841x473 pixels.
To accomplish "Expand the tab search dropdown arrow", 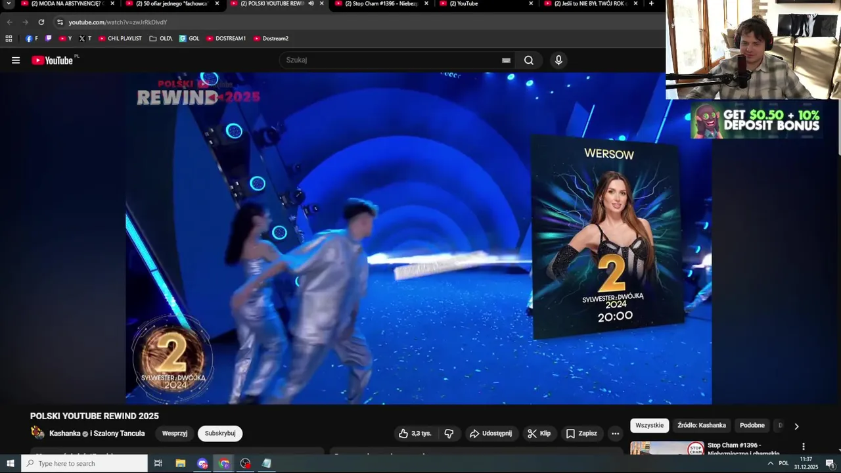I will point(9,4).
